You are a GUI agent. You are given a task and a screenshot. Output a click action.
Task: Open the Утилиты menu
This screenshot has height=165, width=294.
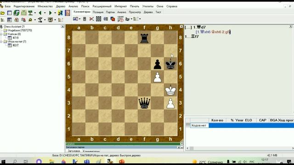click(x=148, y=6)
